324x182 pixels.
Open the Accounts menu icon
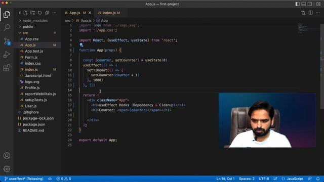point(7,156)
